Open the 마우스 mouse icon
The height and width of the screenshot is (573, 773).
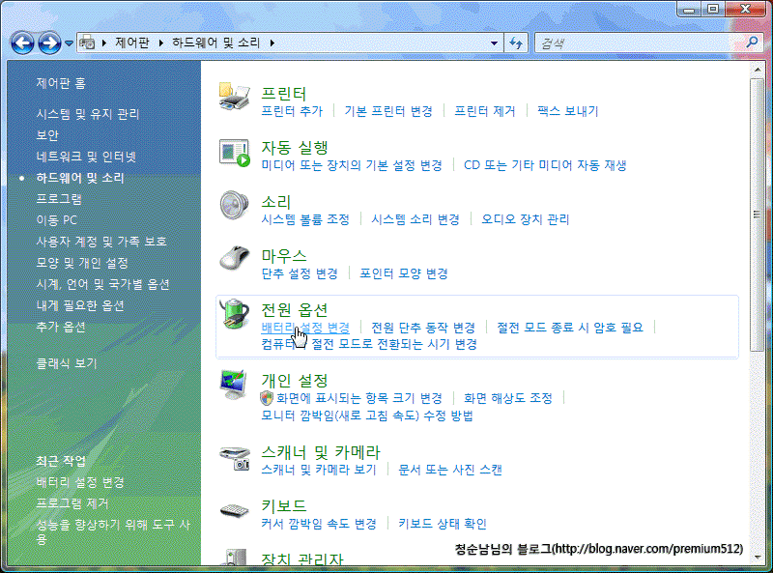234,258
